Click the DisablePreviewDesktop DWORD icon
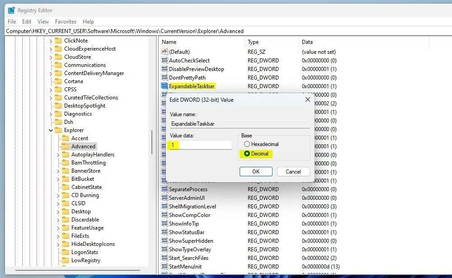Screen dimensions: 452x278 point(165,69)
